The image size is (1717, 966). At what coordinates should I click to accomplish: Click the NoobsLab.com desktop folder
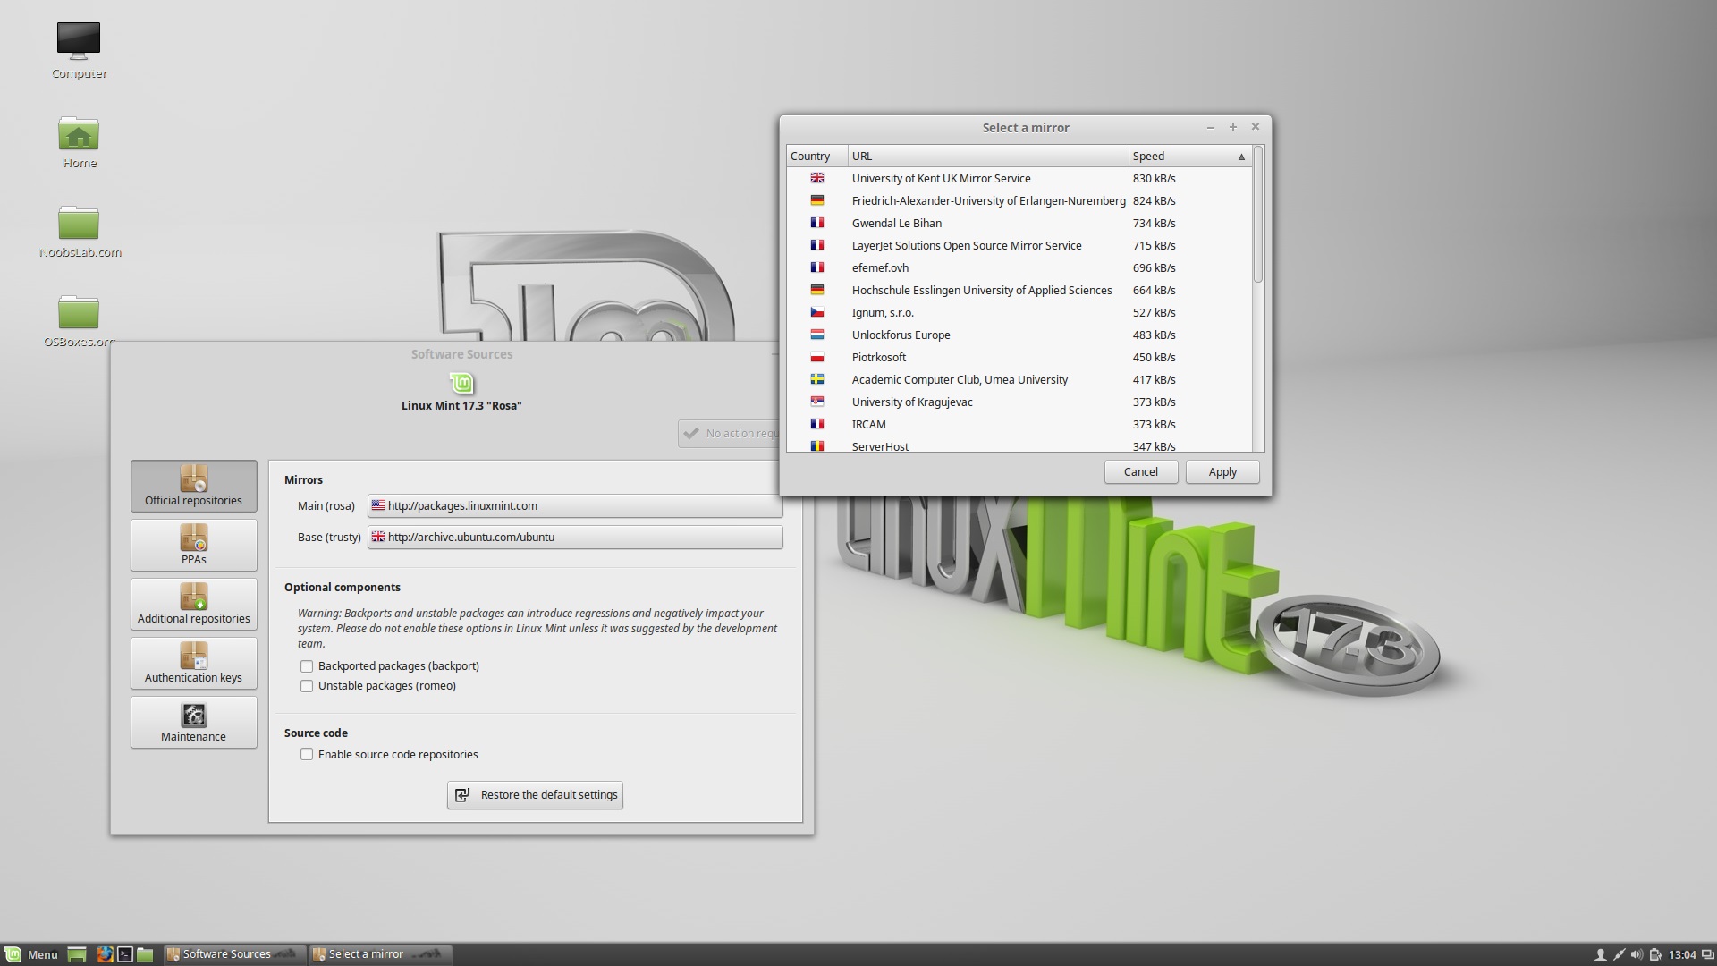click(x=80, y=232)
